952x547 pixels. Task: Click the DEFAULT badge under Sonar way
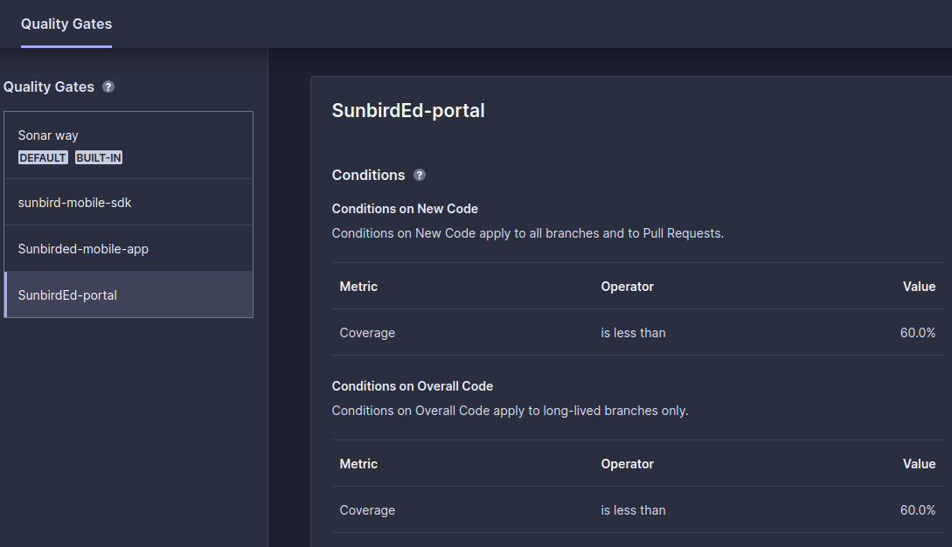[x=43, y=157]
